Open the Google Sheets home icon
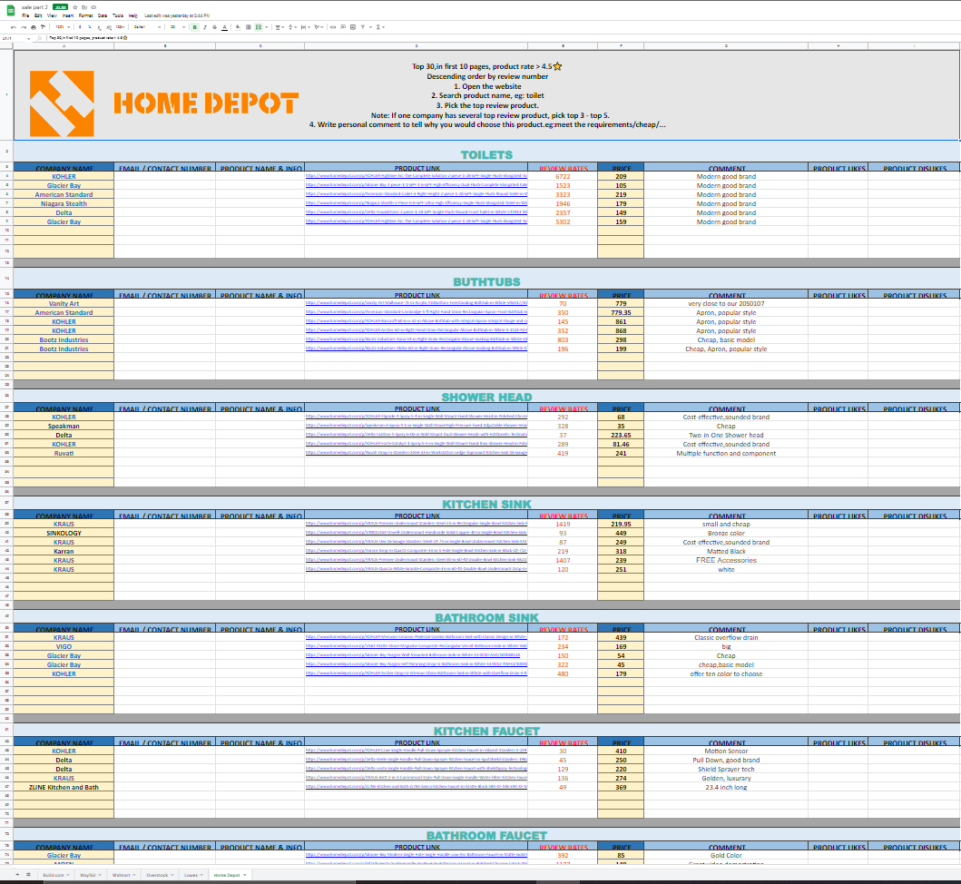Image resolution: width=961 pixels, height=884 pixels. [x=10, y=10]
